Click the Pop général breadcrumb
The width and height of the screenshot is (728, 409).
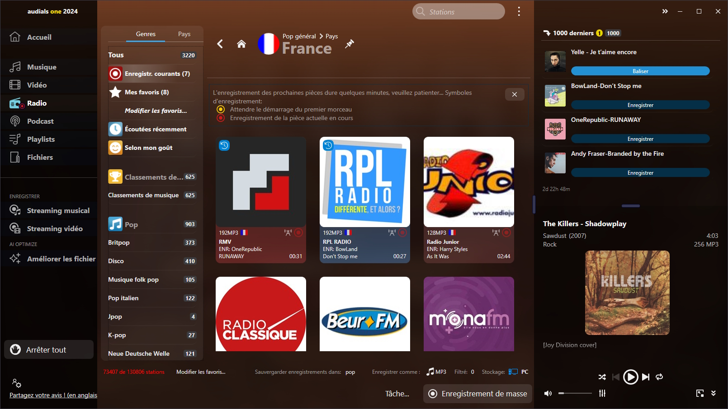(299, 36)
